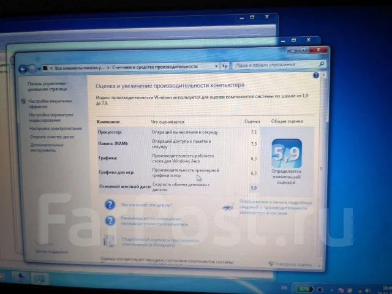
Task: Open 'Центр поддержки' link in the sidebar
Action: click(x=51, y=252)
